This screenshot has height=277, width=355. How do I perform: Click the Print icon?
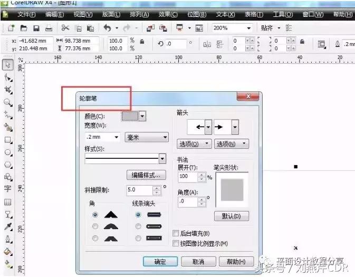(49, 28)
